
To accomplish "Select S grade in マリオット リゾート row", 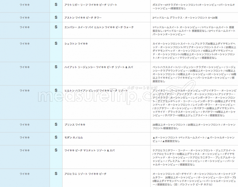I will coord(56,150).
